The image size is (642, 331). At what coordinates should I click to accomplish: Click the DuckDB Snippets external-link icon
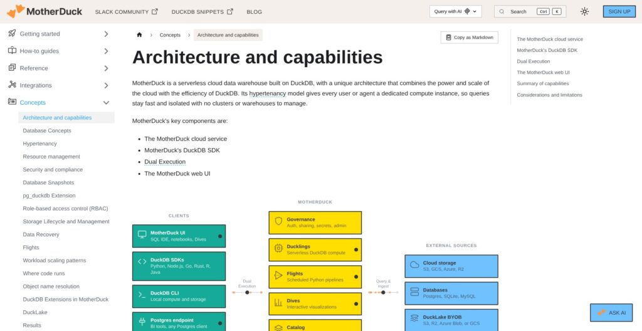click(x=230, y=11)
